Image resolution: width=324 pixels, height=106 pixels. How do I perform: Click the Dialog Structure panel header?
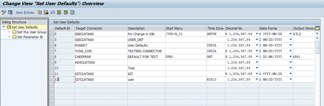pyautogui.click(x=23, y=22)
